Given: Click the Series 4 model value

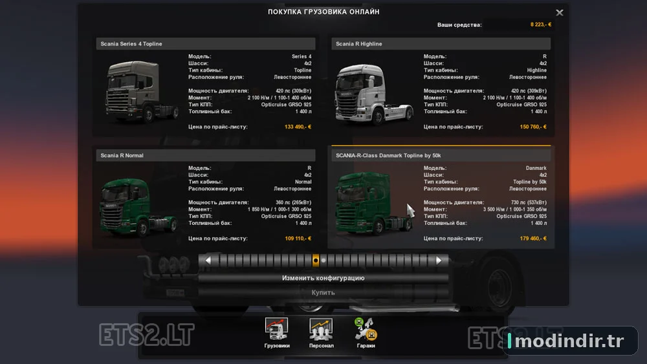Looking at the screenshot, I should (x=302, y=56).
